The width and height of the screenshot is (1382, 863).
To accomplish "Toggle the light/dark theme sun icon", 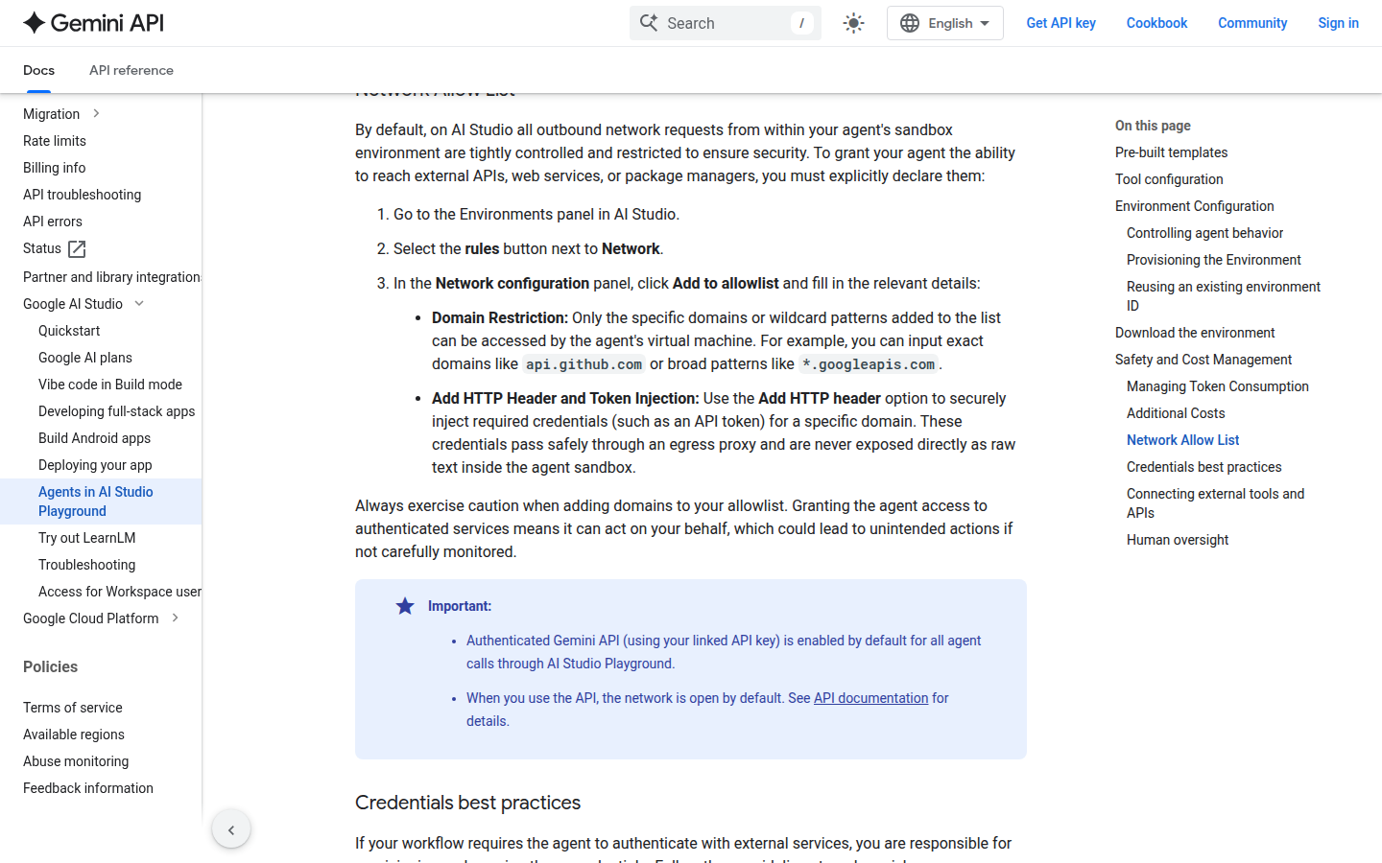I will [x=853, y=23].
